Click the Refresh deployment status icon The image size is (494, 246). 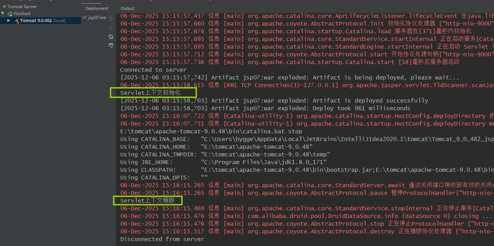(x=111, y=37)
